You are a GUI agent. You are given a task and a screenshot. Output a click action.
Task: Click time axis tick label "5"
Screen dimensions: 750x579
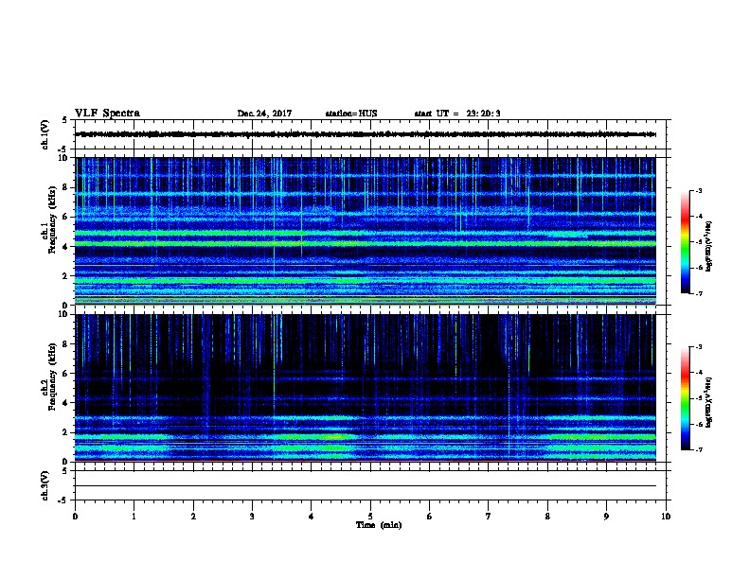[370, 517]
